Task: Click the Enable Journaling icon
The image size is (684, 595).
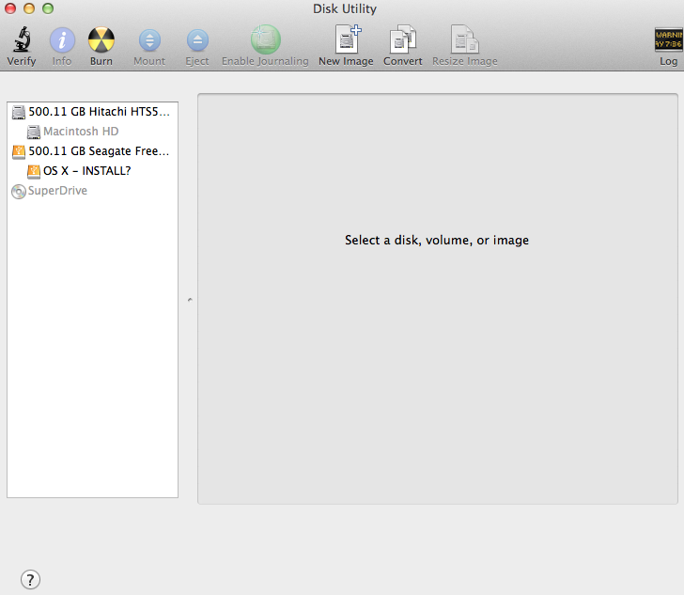Action: (x=265, y=39)
